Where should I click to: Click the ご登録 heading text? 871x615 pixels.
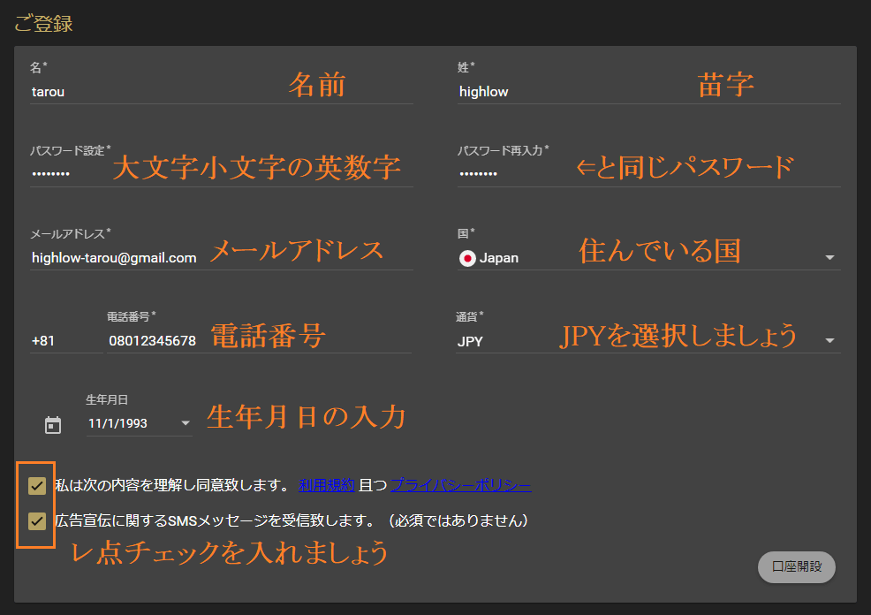[43, 23]
